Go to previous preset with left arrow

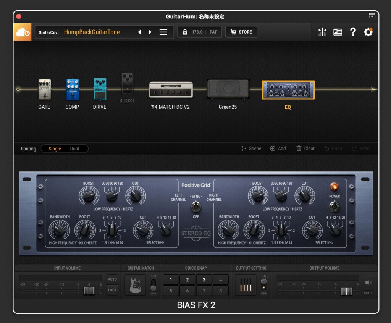coord(140,32)
